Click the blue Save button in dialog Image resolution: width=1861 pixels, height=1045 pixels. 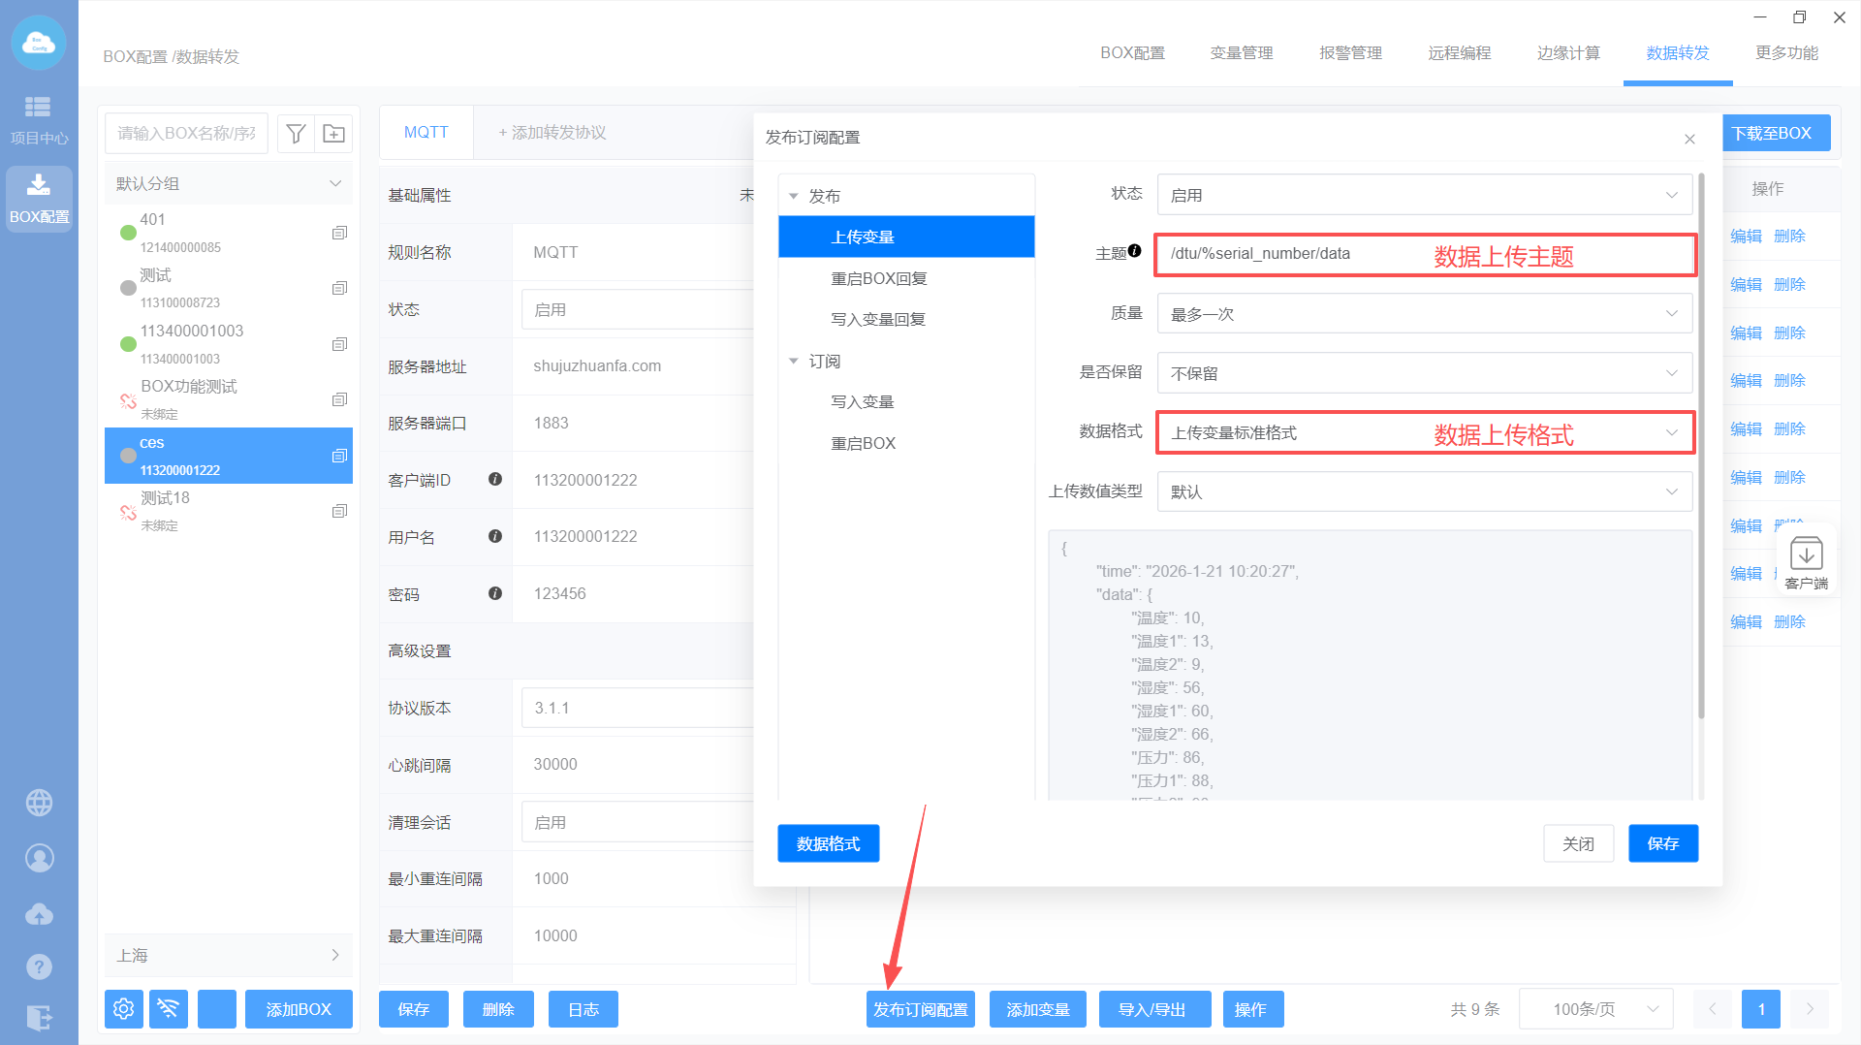click(x=1662, y=843)
